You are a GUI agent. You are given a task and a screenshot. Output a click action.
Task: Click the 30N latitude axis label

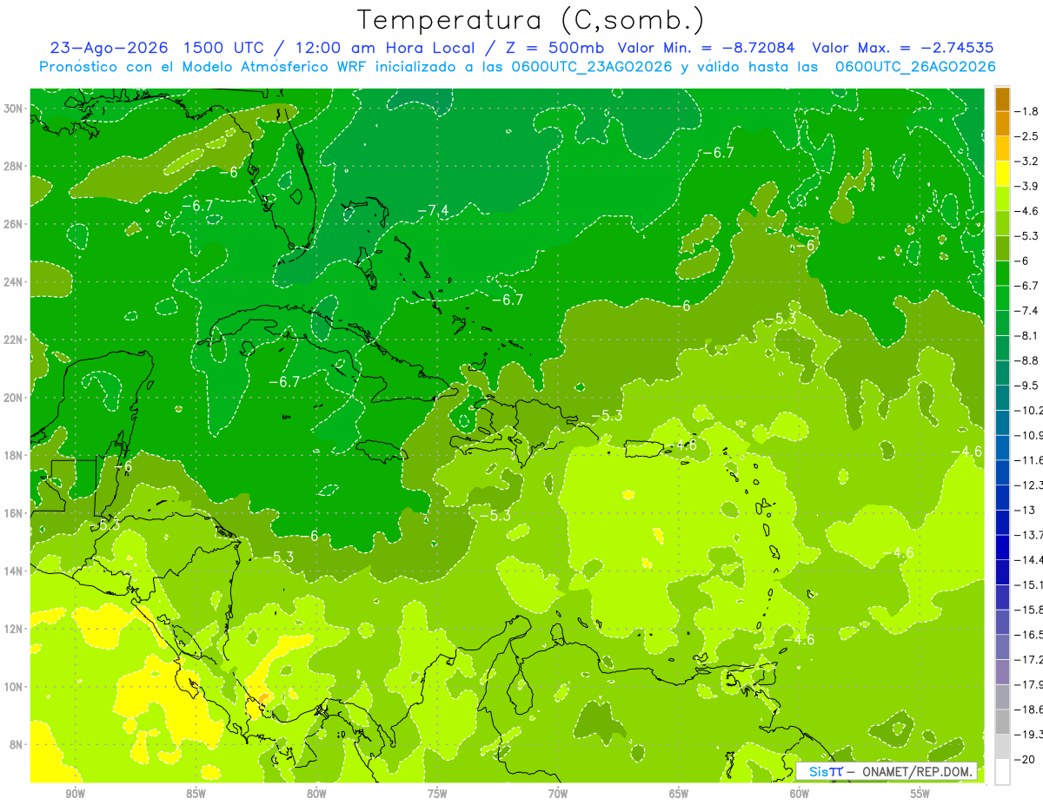(14, 109)
